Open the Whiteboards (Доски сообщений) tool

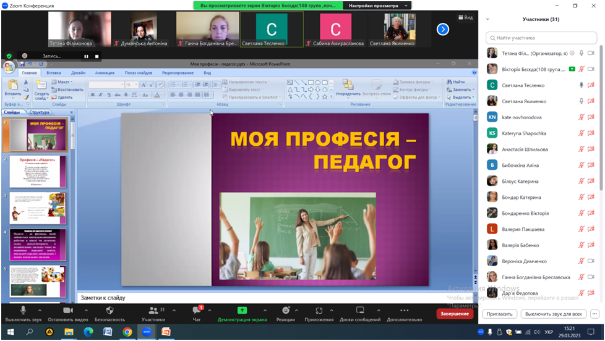coord(359,310)
